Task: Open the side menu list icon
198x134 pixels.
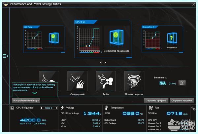Action: click(x=5, y=56)
